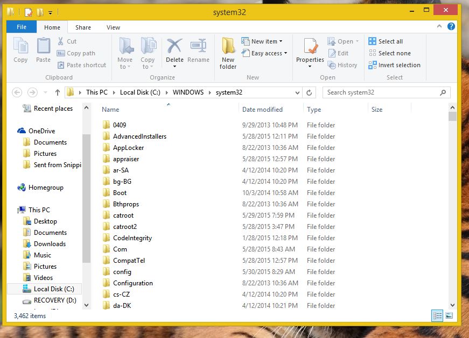Open the Delete options dropdown arrow
Screen dimensions: 469x338
click(174, 67)
